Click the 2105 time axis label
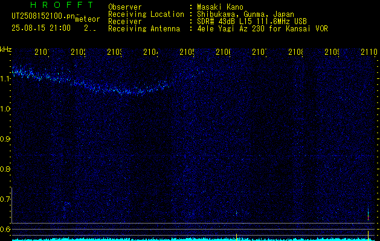Screen dimensions: 380x241 point(187,52)
